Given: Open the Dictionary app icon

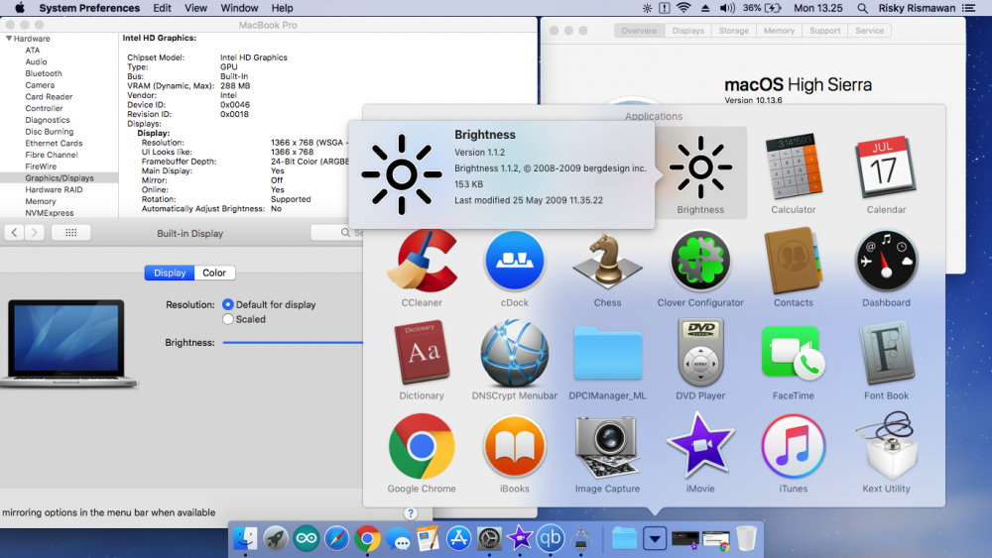Looking at the screenshot, I should (x=422, y=353).
